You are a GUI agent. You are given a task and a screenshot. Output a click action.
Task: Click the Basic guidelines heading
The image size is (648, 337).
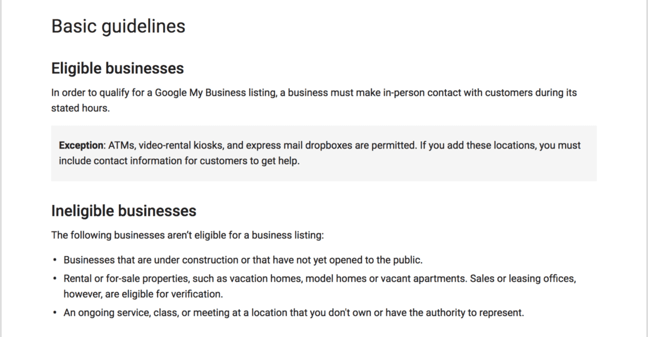click(118, 27)
